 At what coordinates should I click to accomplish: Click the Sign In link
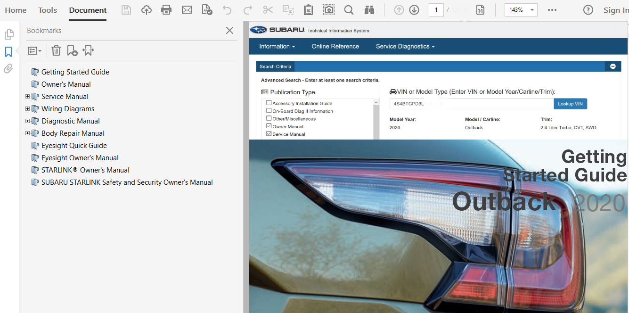point(615,10)
